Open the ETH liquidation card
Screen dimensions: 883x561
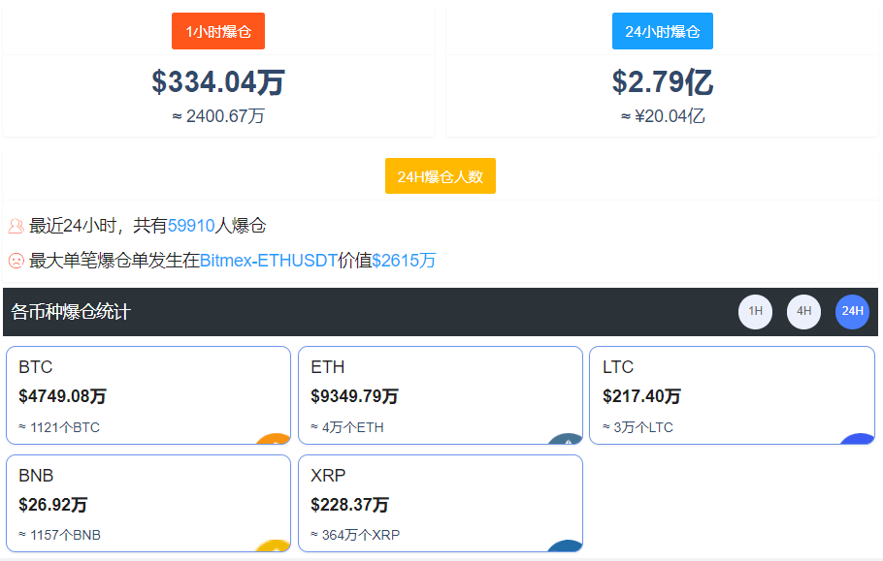click(x=441, y=395)
